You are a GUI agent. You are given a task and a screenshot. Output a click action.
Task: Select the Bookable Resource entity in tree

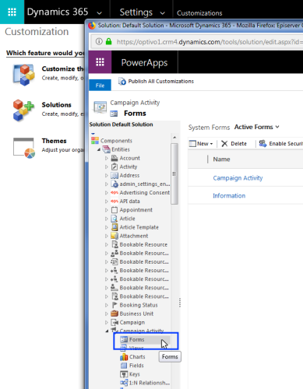point(143,244)
